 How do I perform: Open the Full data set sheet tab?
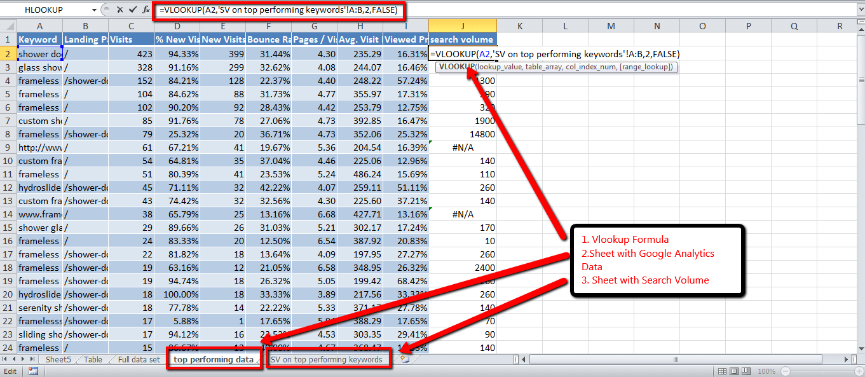coord(139,360)
